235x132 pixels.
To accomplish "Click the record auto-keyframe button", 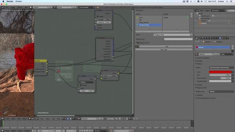I will (x=111, y=131).
